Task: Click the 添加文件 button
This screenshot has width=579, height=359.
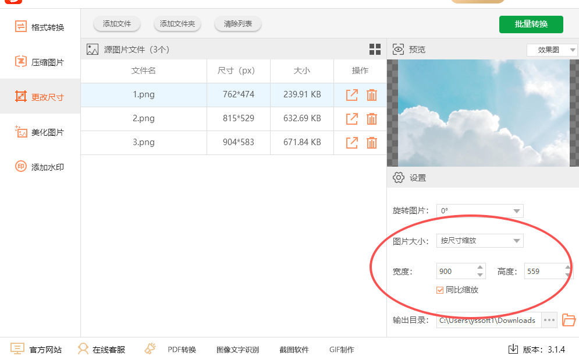Action: tap(116, 24)
